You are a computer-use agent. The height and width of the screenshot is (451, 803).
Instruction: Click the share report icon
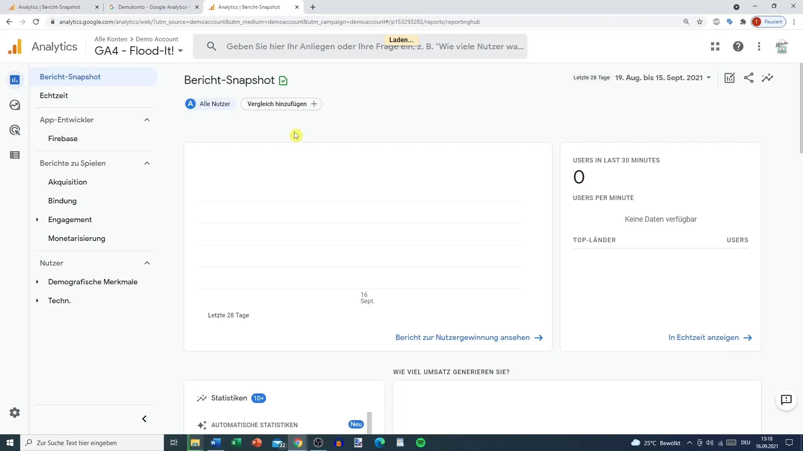click(x=749, y=78)
